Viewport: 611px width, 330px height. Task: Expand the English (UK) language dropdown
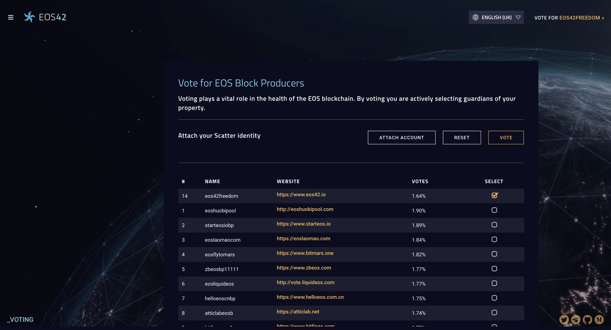(518, 17)
